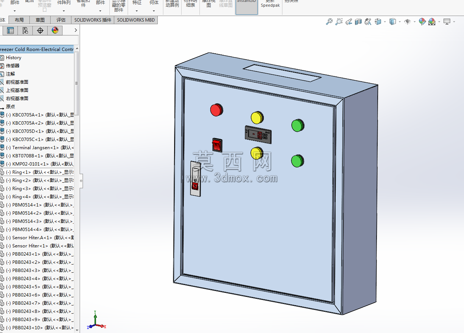Screen dimensions: 464x333
Task: Select component KMP02-0101<1>
Action: (x=37, y=164)
